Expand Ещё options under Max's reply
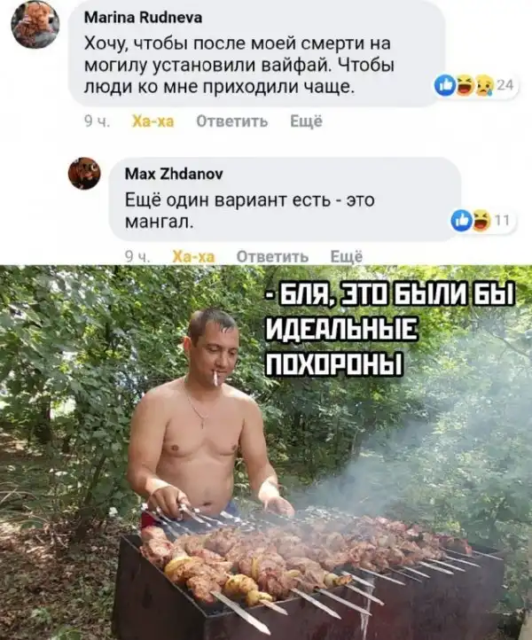This screenshot has height=640, width=532. click(346, 256)
